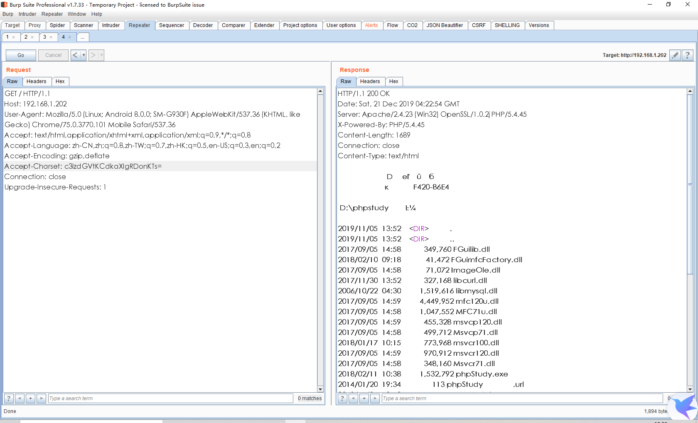Image resolution: width=698 pixels, height=423 pixels.
Task: Open the Window menu
Action: click(x=77, y=14)
